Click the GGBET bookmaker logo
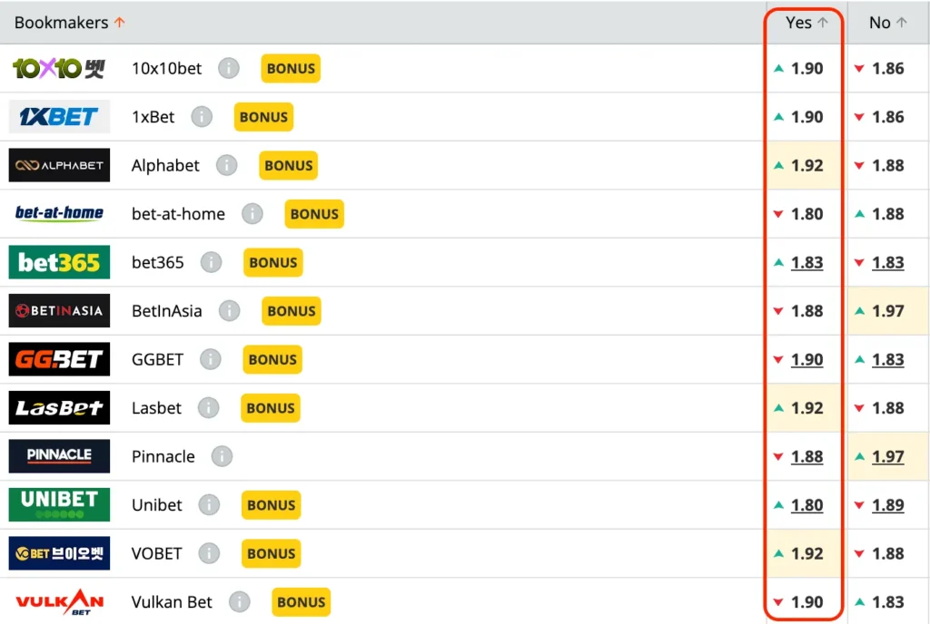Viewport: 930px width, 624px height. point(60,359)
